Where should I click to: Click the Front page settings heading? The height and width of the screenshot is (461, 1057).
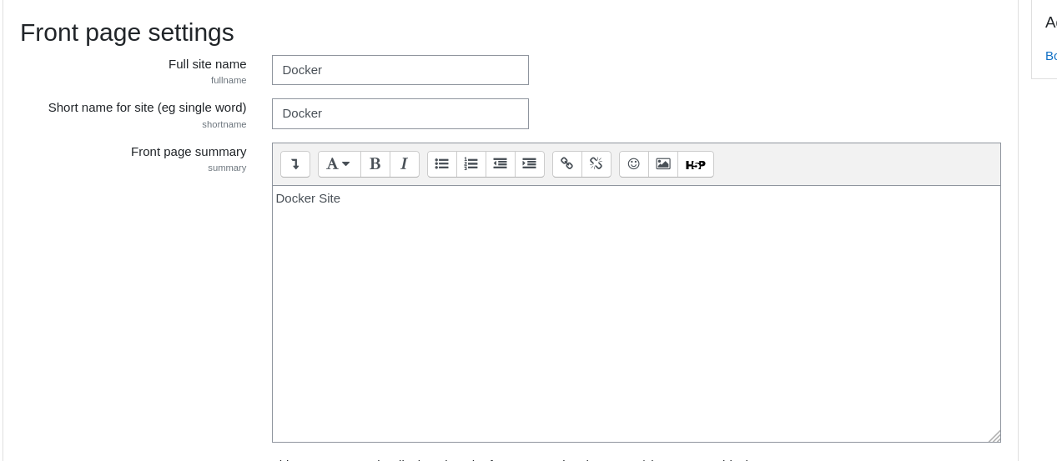click(x=127, y=33)
